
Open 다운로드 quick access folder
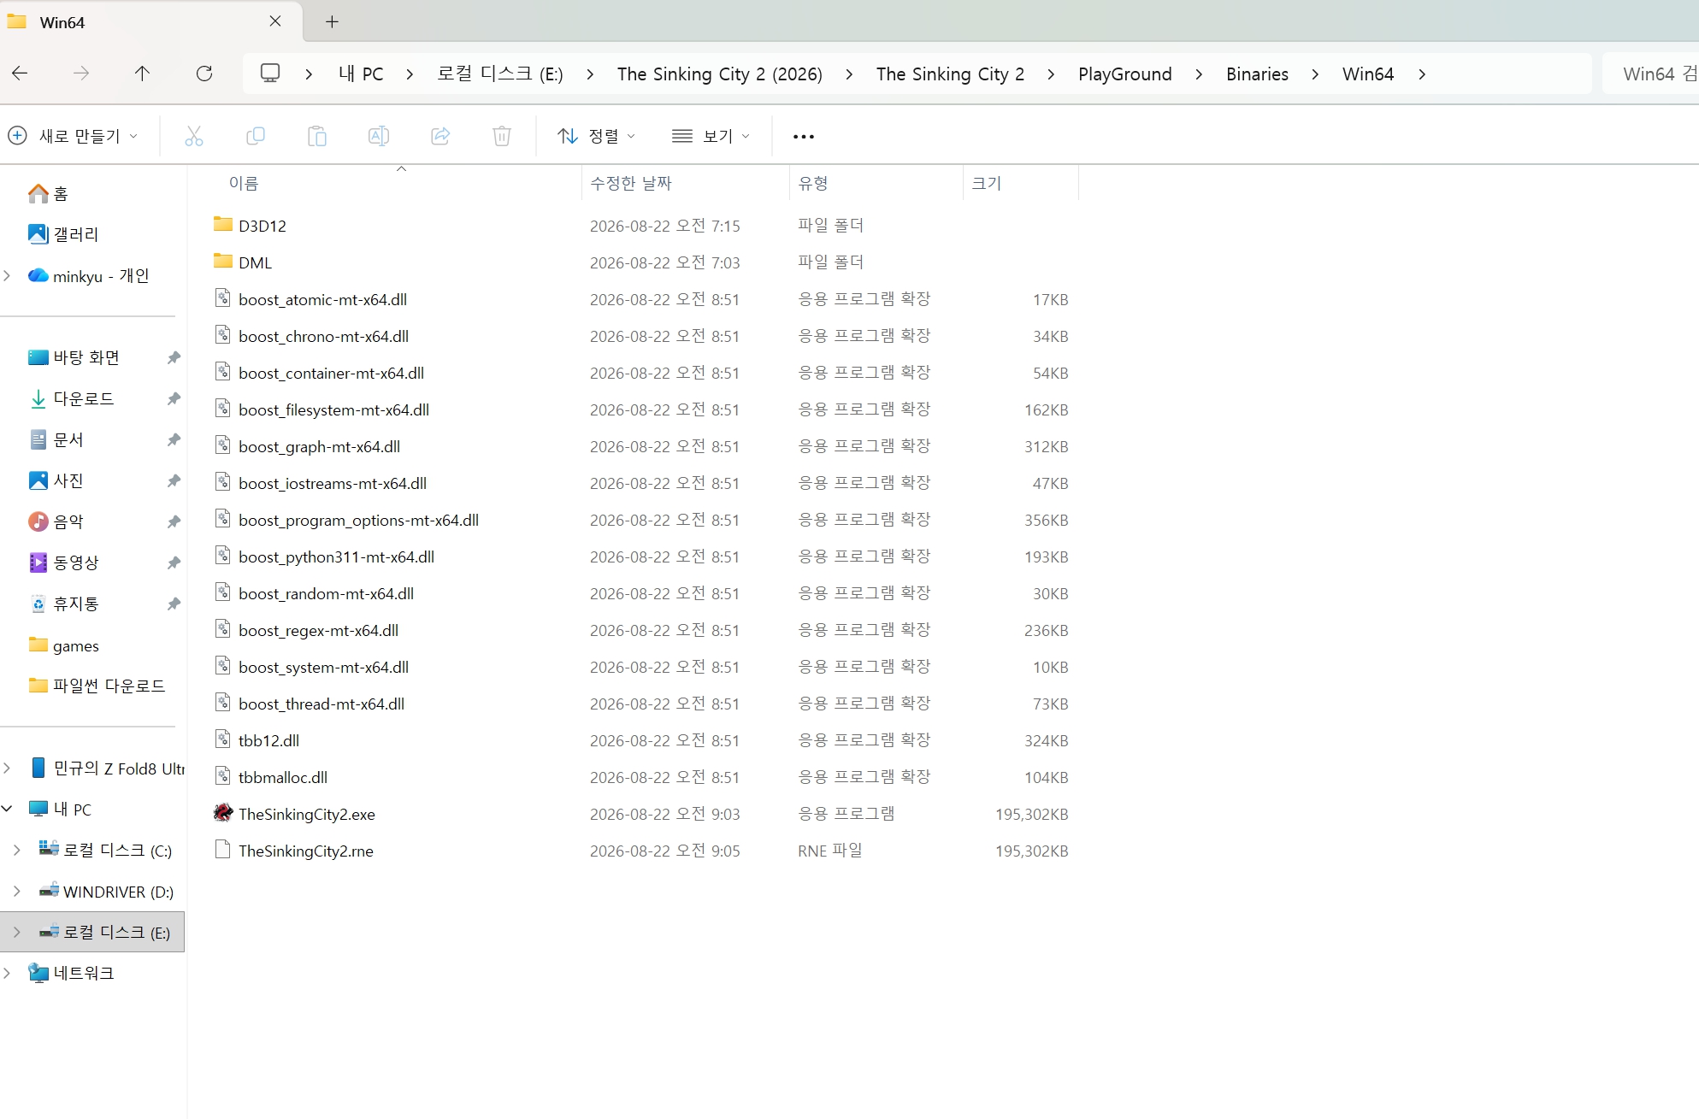[x=72, y=398]
